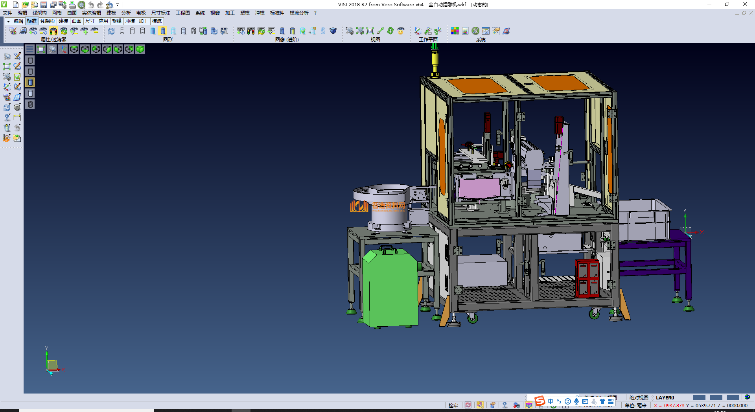Click the traffic light filter icon
This screenshot has width=755, height=412.
53,31
